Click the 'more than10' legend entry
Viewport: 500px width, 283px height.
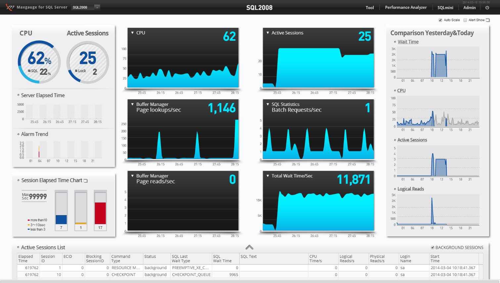37,220
